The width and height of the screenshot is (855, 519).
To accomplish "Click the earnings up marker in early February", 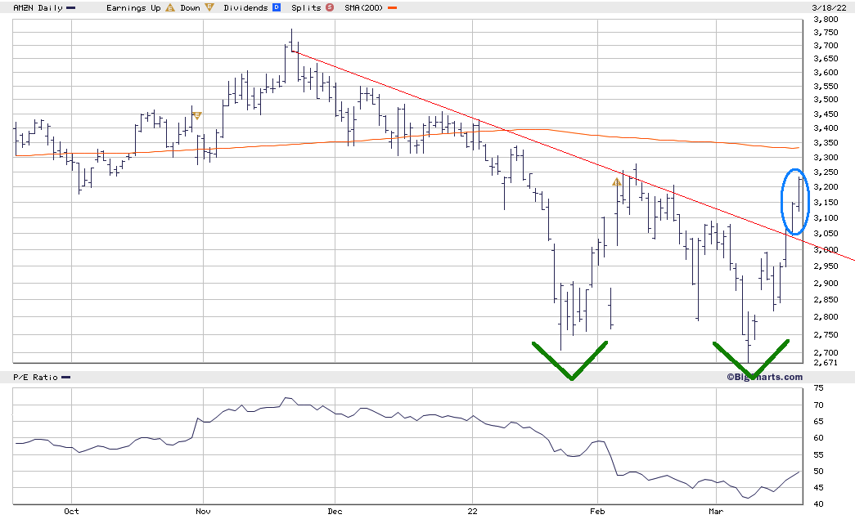I will (616, 182).
